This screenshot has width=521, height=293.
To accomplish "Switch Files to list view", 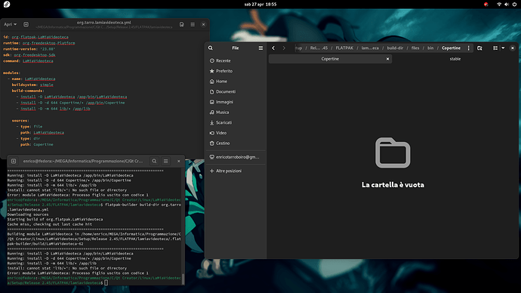I will (x=495, y=48).
